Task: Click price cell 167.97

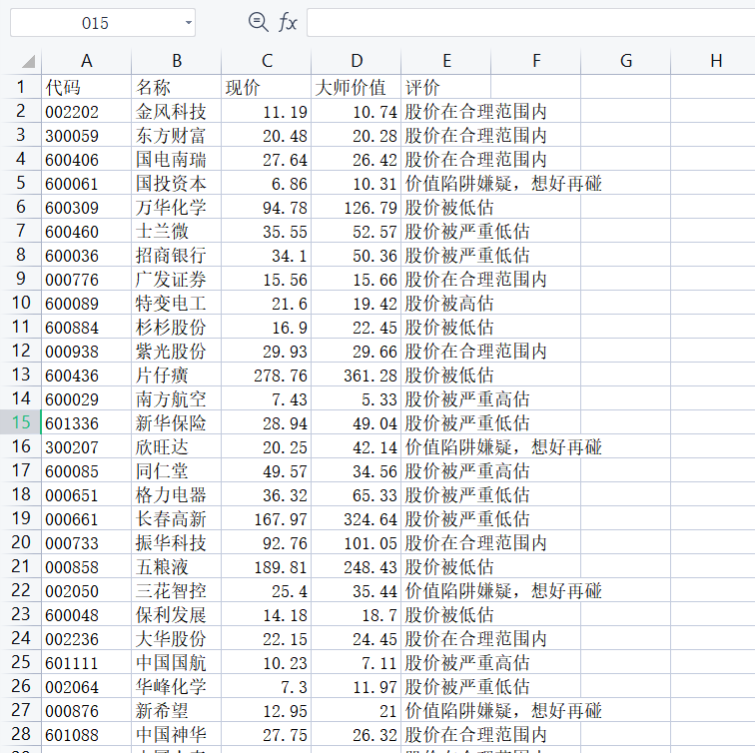Action: click(267, 518)
